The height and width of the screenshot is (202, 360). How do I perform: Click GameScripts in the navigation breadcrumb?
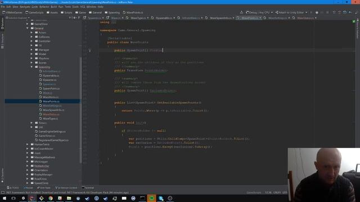(x=34, y=12)
